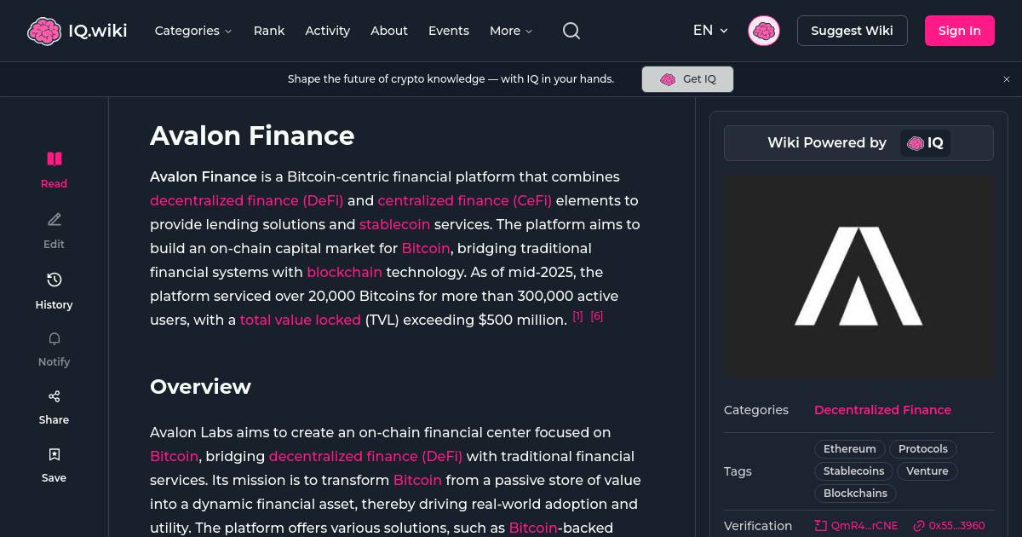The height and width of the screenshot is (537, 1022).
Task: Expand the Categories navigation dropdown
Action: (193, 31)
